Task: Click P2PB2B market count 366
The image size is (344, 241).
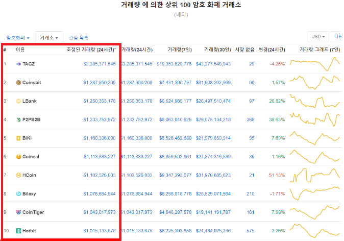Action: 251,120
